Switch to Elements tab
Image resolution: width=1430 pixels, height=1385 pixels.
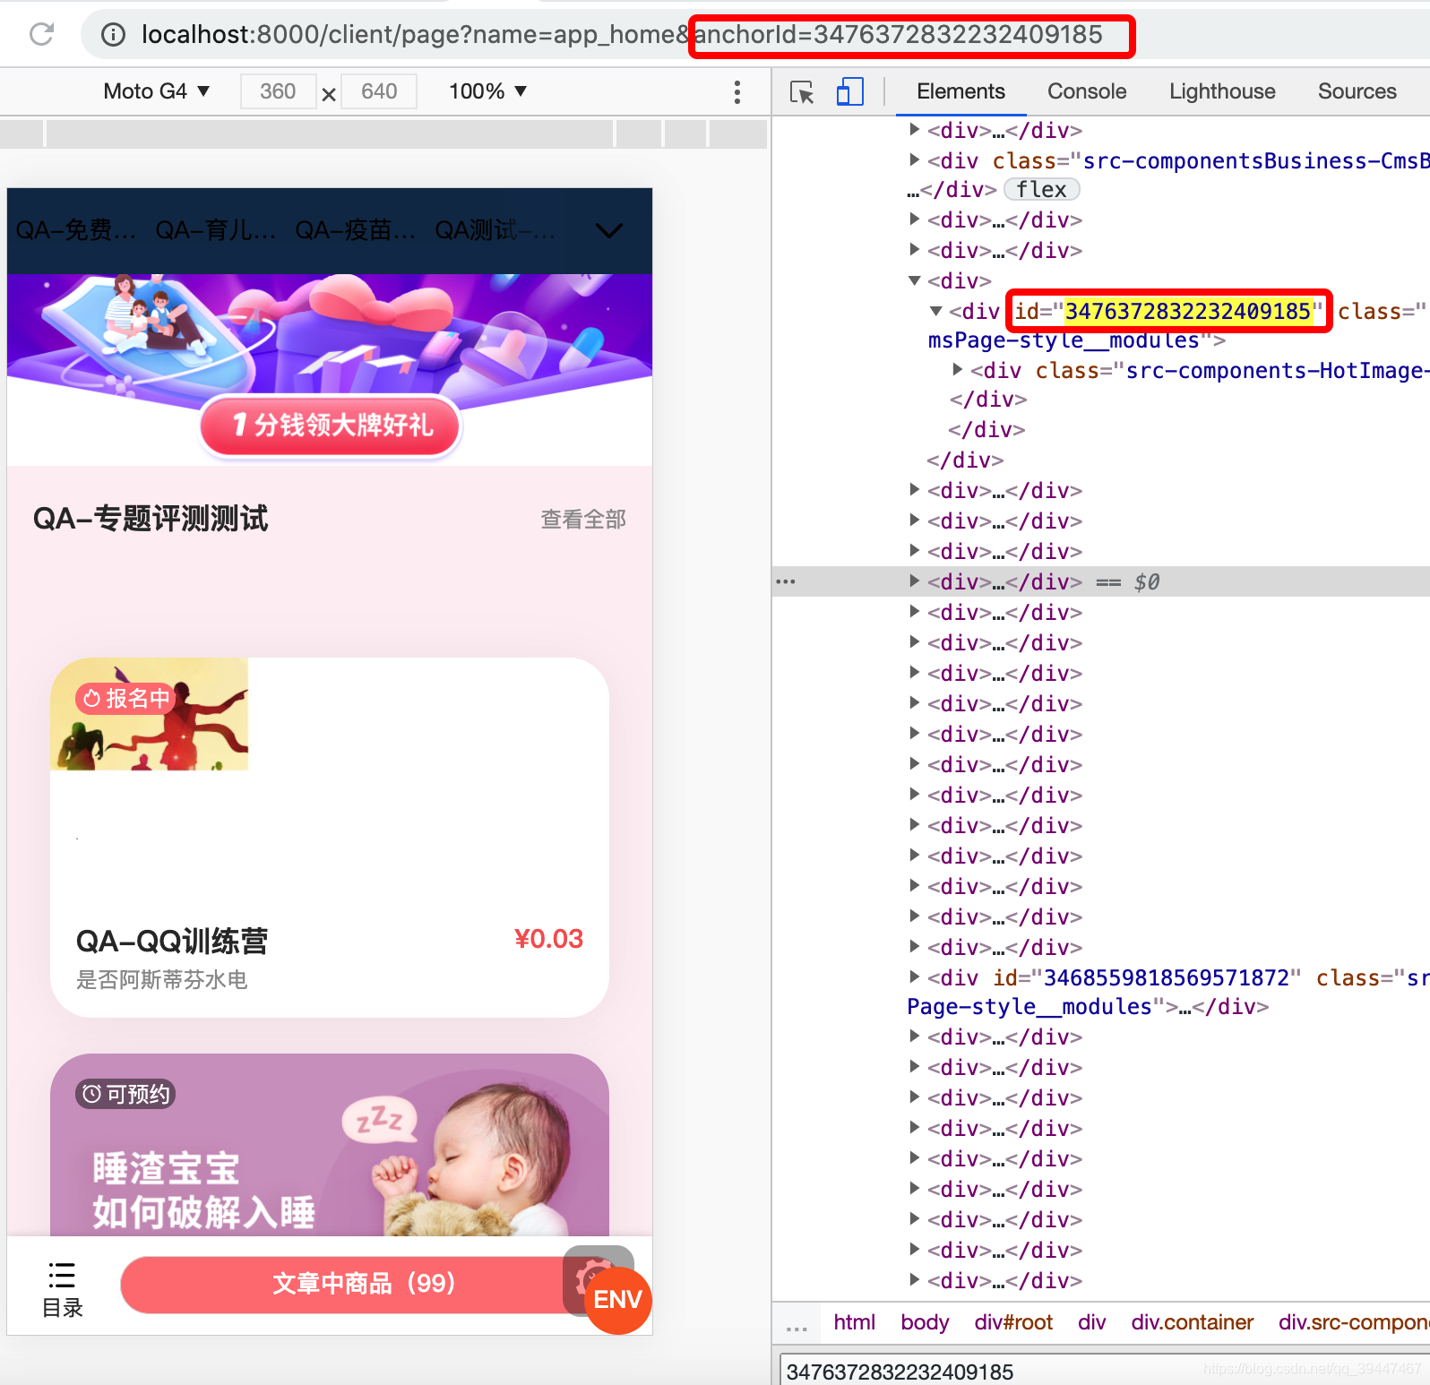(961, 91)
